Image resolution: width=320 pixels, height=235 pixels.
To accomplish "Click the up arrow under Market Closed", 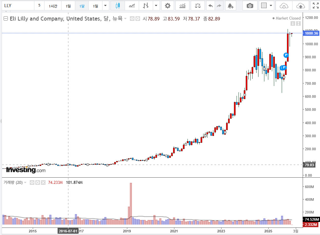I will coord(298,23).
